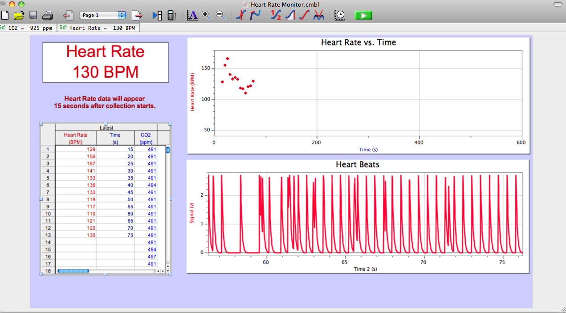Click the 75 tick label on Time 2 axis
Image resolution: width=566 pixels, height=313 pixels.
point(502,262)
